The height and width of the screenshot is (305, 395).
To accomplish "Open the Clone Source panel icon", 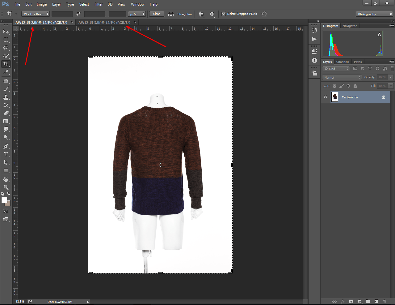I will pyautogui.click(x=314, y=73).
